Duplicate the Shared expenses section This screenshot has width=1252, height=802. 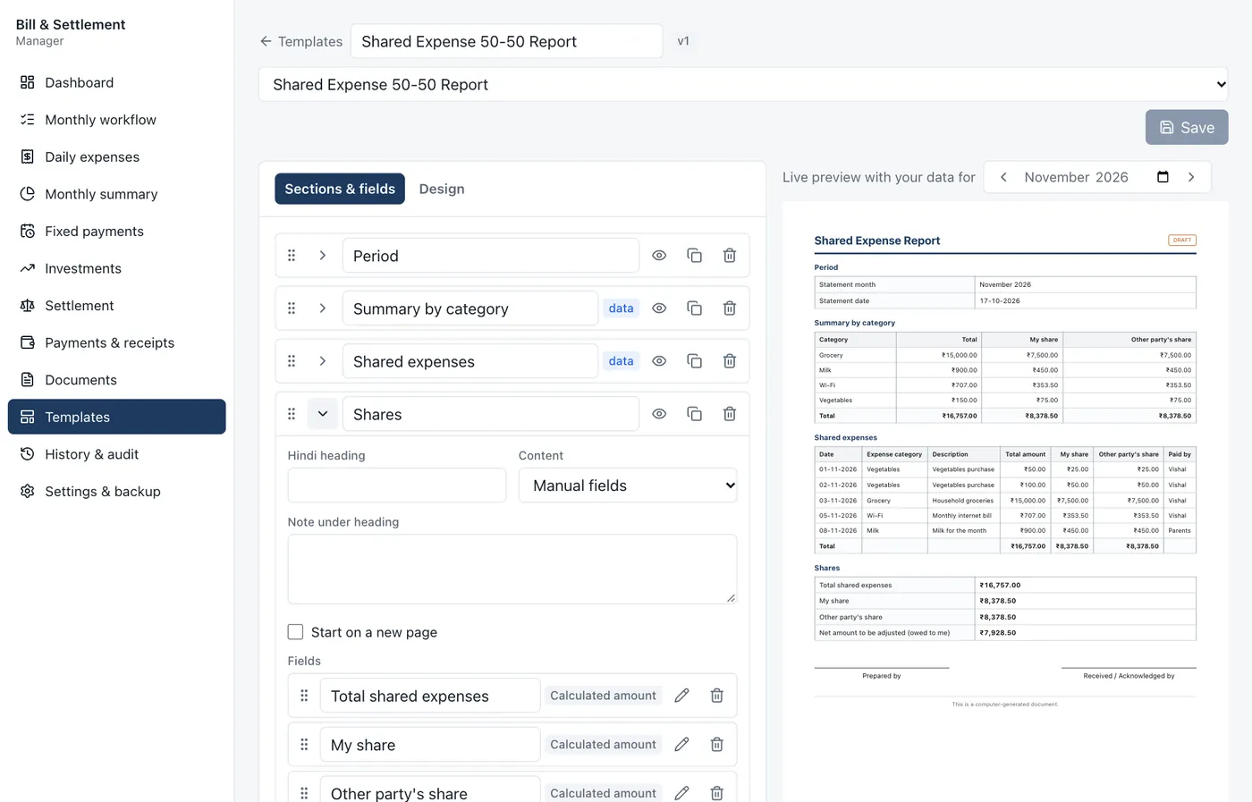[694, 361]
